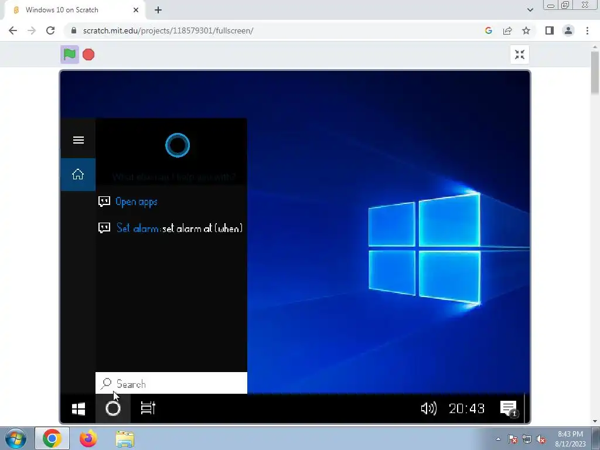This screenshot has height=450, width=600.
Task: Stop the Scratch project with red button
Action: [88, 54]
